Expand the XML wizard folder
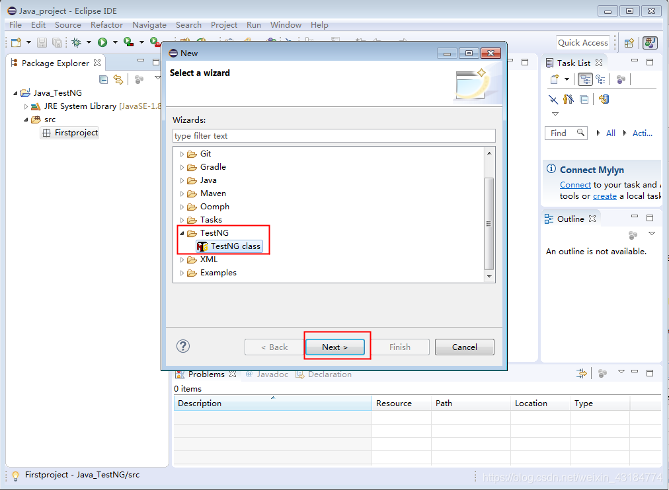Screen dimensions: 669x490 point(182,260)
